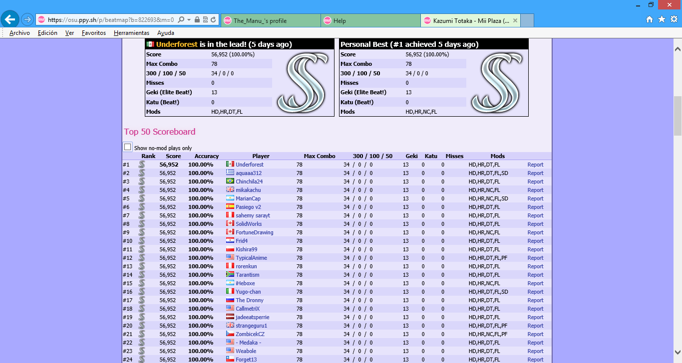Click the Accuracy column header
Viewport: 682px width, 363px height.
pos(207,156)
